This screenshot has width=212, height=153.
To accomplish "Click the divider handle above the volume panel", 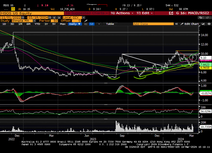I will (106, 119).
